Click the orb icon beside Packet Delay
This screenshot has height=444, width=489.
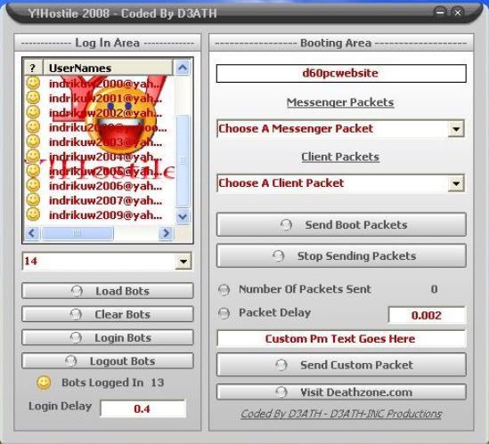(x=224, y=313)
